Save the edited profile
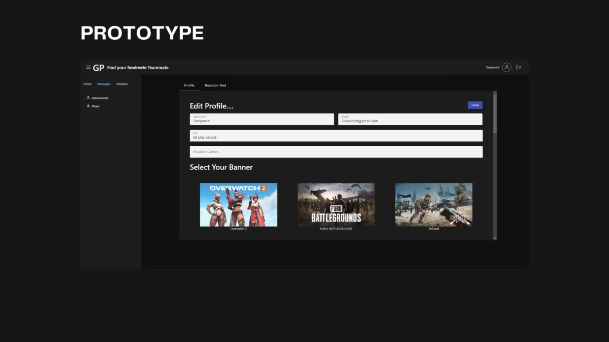The width and height of the screenshot is (609, 342). [475, 105]
